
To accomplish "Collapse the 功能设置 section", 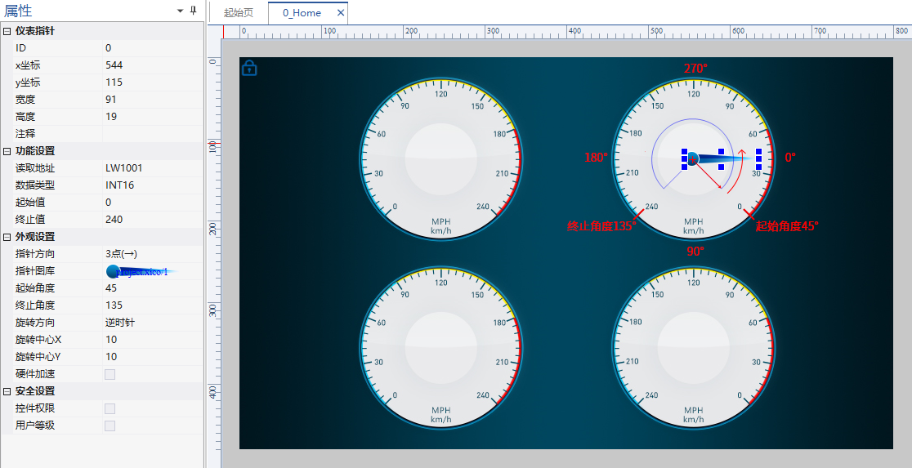I will pos(7,151).
